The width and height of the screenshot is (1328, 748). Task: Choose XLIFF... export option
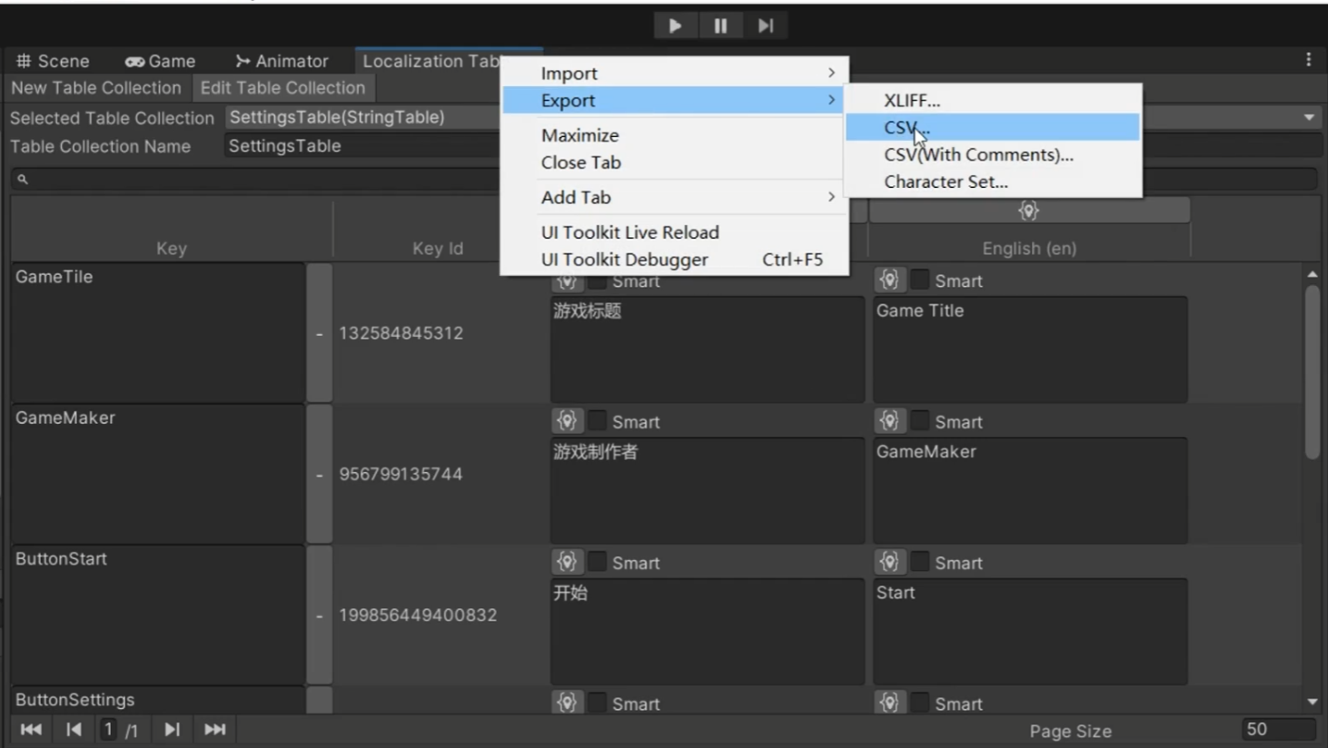coord(993,100)
